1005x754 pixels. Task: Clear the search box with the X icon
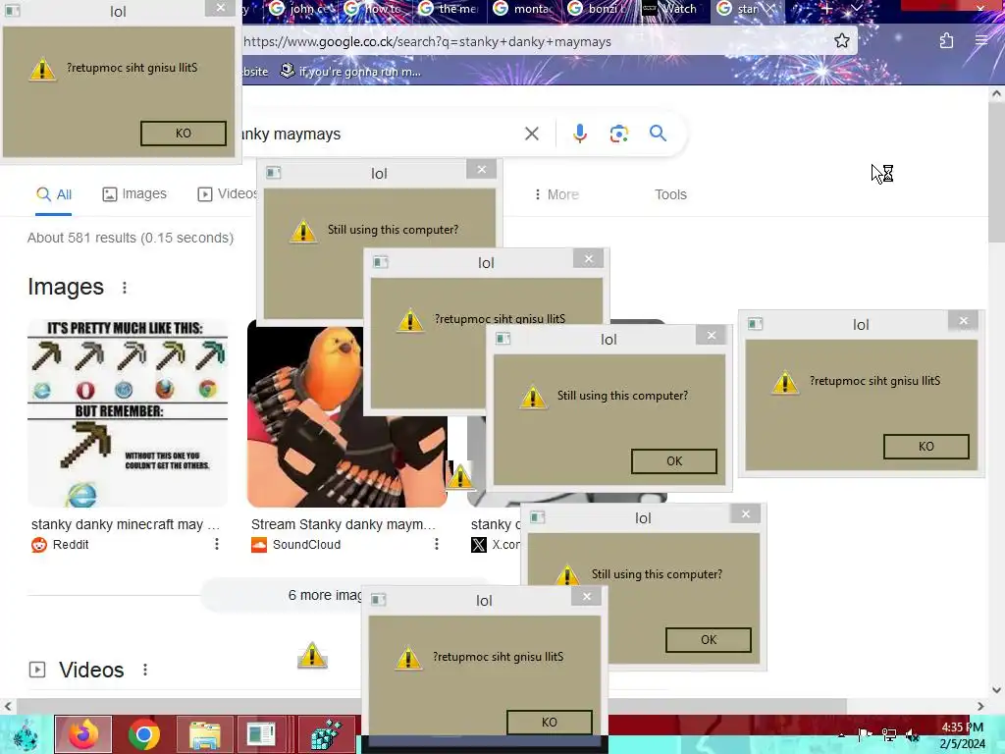[531, 134]
